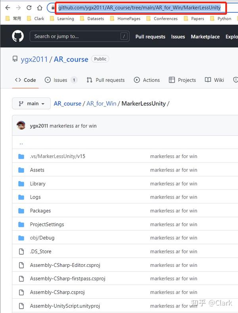The width and height of the screenshot is (238, 313).
Task: Expand the main branch dropdown
Action: point(31,104)
